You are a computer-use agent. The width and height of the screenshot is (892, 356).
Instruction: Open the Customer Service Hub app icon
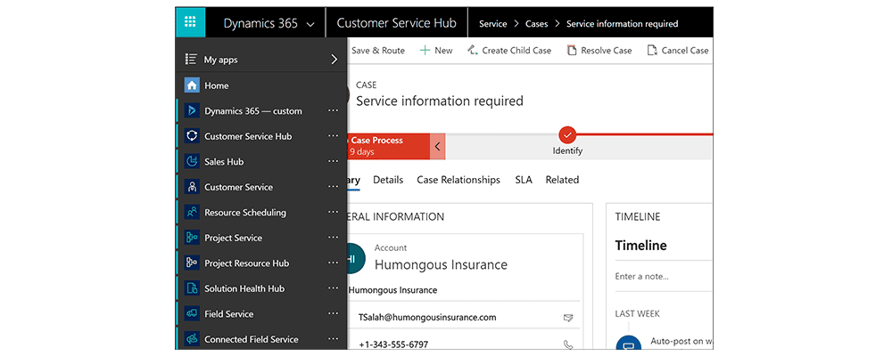click(192, 136)
